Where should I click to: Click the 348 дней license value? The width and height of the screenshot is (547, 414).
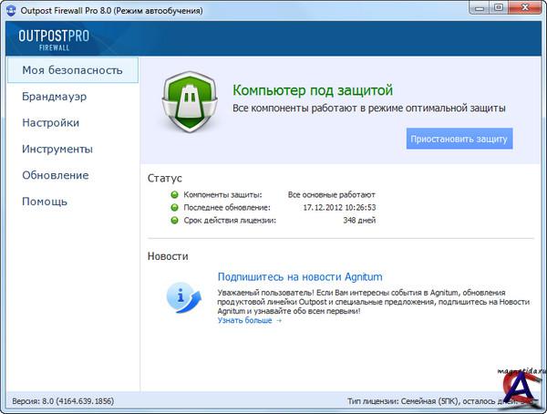click(x=357, y=220)
